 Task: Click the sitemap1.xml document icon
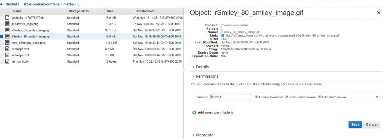[7, 49]
